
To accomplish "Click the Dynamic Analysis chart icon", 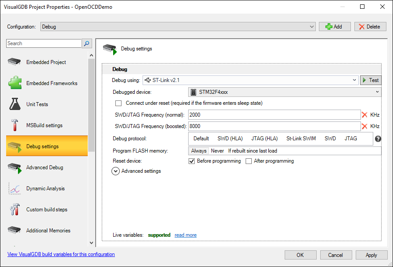I will tap(14, 189).
